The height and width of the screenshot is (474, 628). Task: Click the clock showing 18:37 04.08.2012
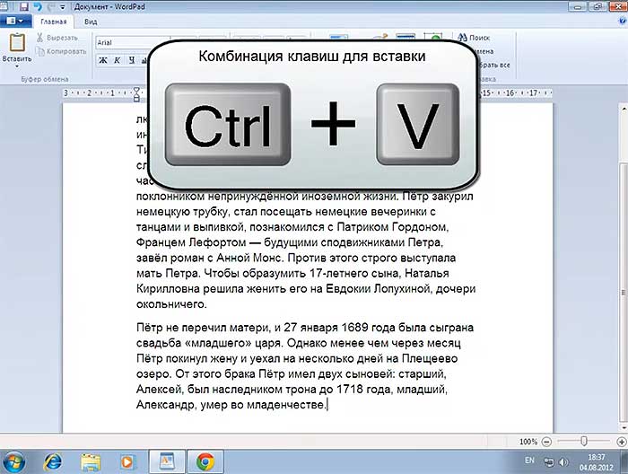tap(597, 462)
